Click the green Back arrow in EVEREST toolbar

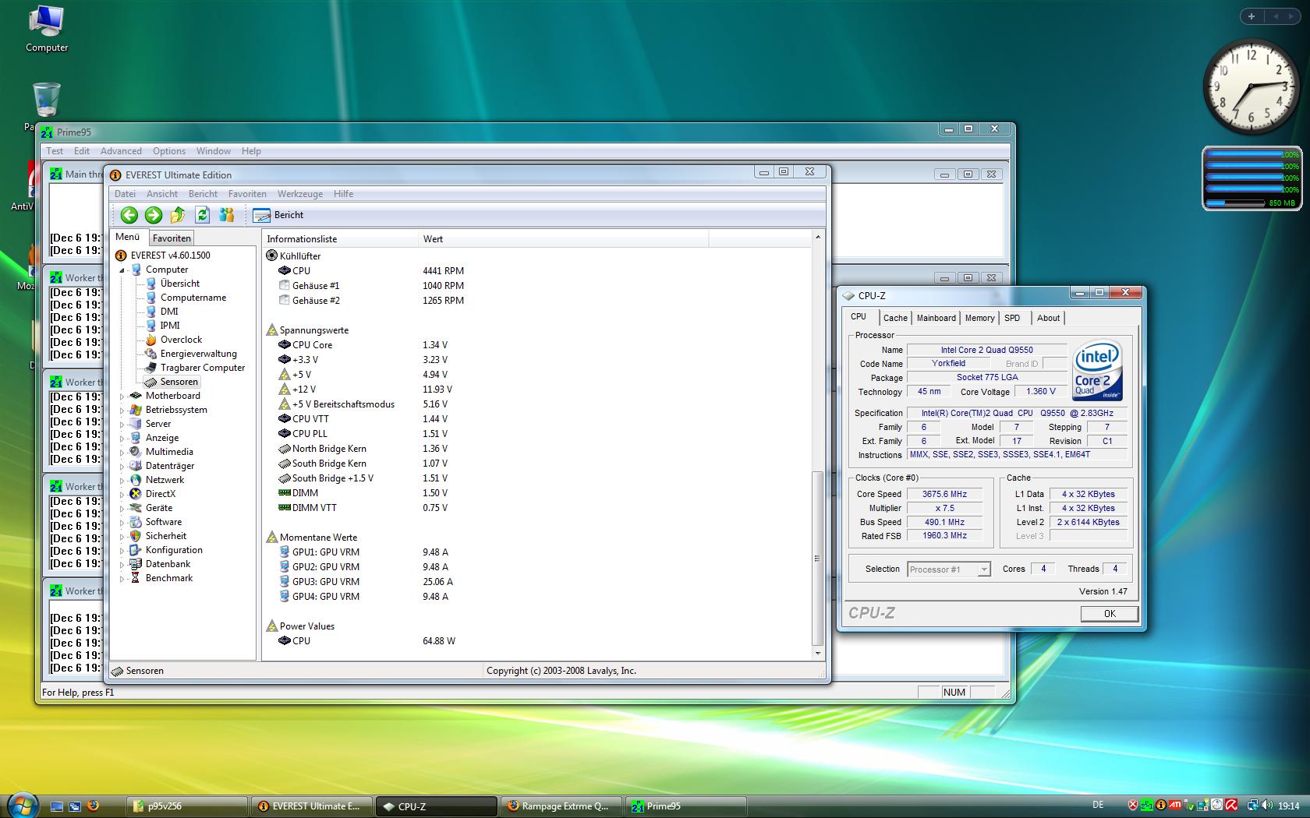(x=129, y=215)
